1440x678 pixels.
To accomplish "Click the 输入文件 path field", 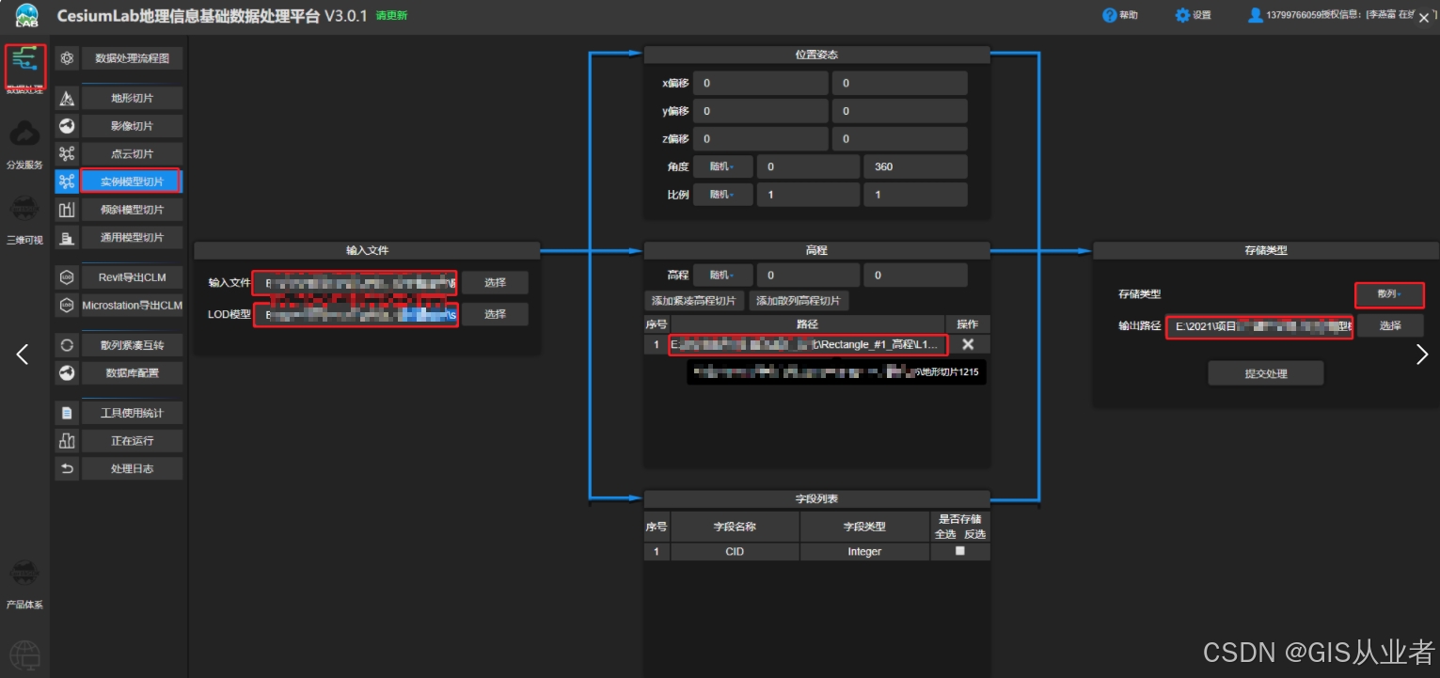I will click(x=356, y=283).
